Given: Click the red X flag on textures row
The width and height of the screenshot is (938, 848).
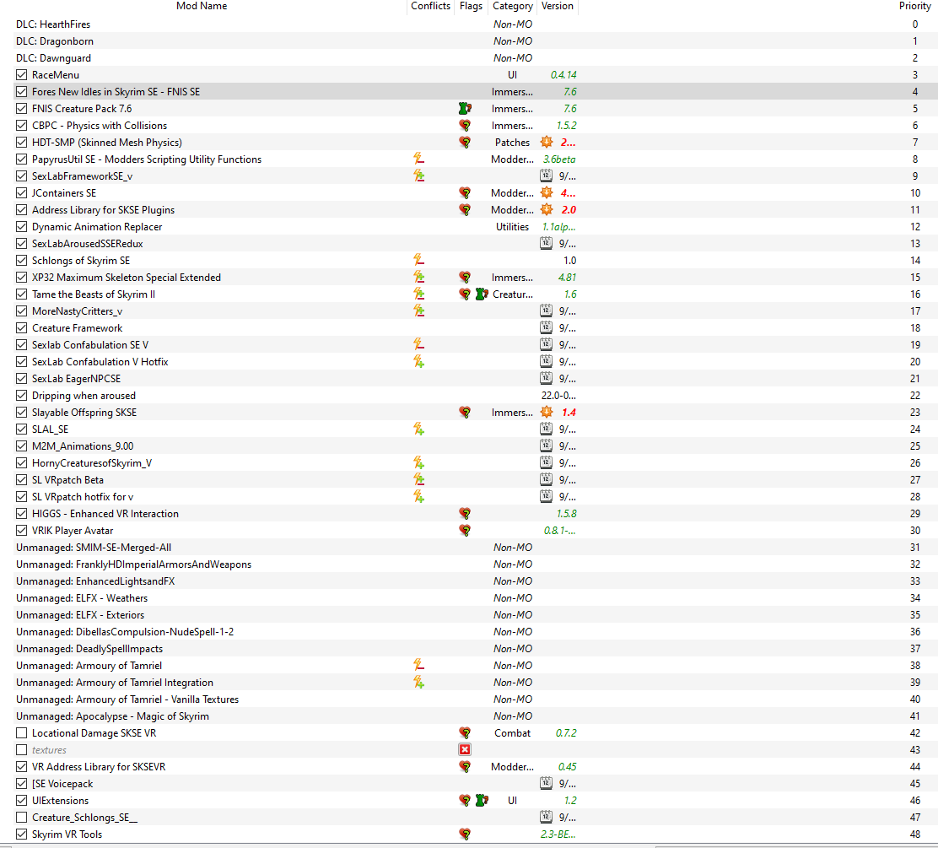Looking at the screenshot, I should pos(465,750).
